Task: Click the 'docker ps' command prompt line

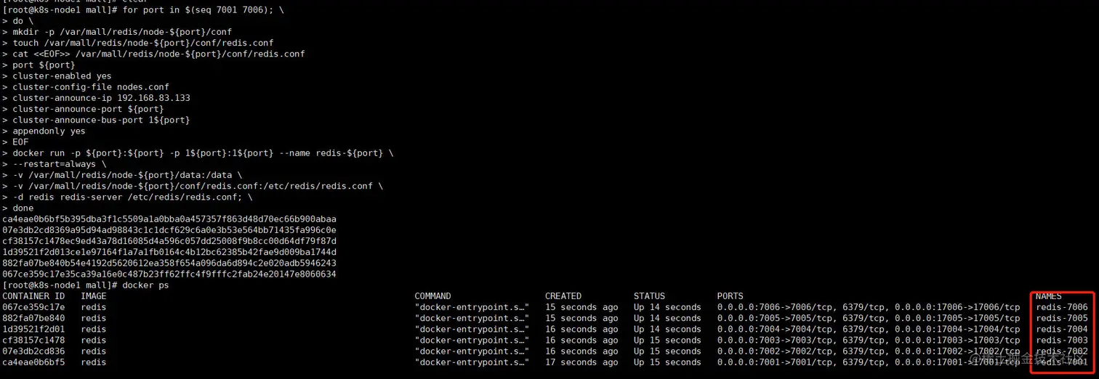Action: pyautogui.click(x=85, y=285)
